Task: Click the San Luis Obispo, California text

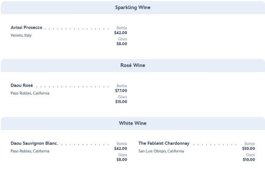Action: pyautogui.click(x=161, y=151)
